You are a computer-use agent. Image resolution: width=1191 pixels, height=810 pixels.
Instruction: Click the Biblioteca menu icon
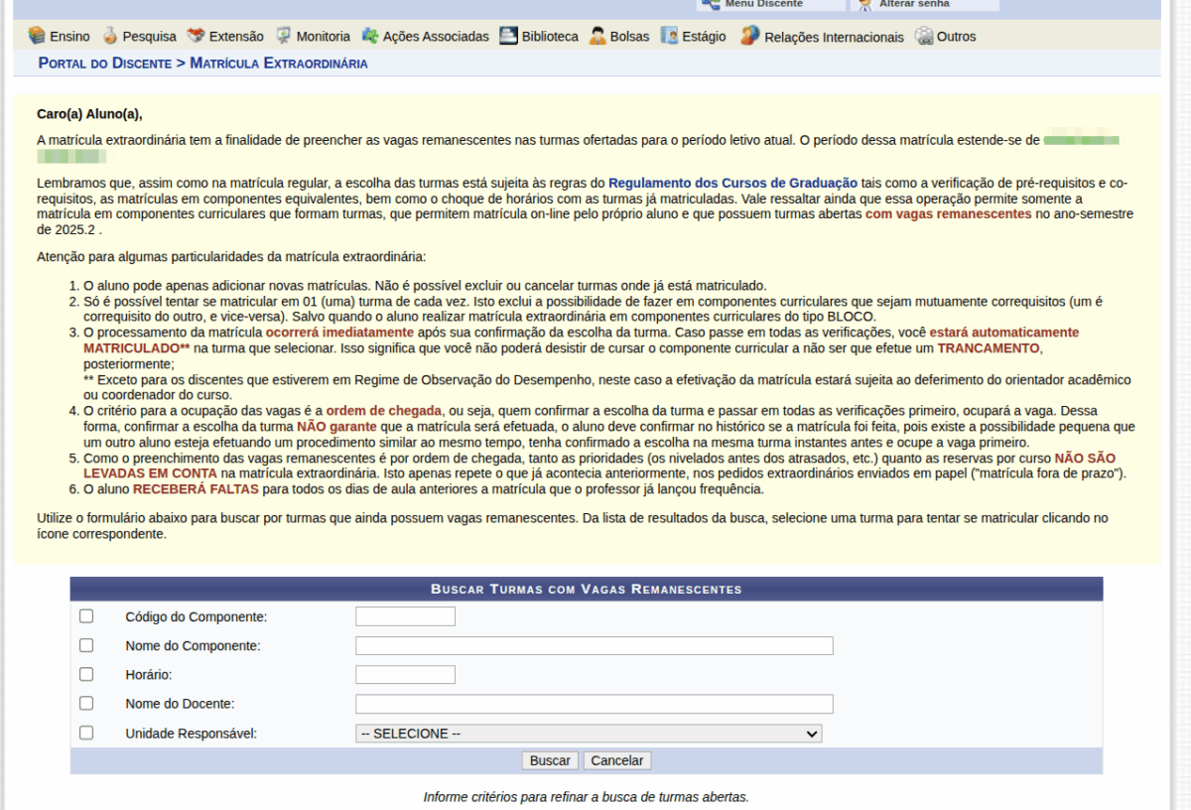point(508,36)
